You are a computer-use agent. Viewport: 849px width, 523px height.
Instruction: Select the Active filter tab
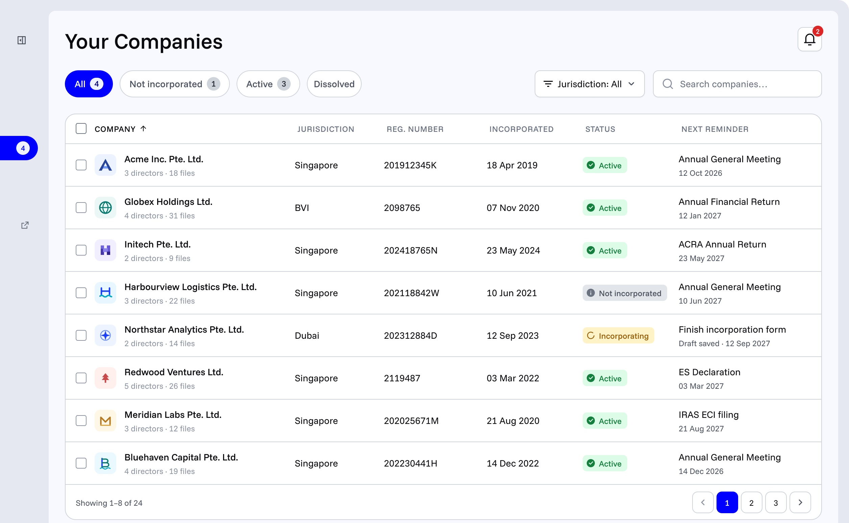click(x=268, y=84)
